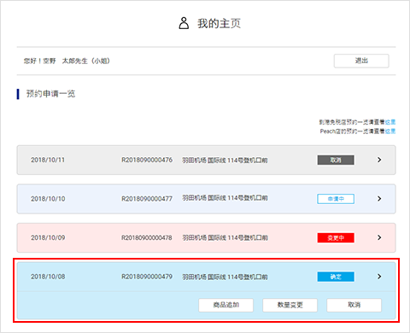
Task: Open the Peach店 reservation list 这里 link
Action: 390,131
